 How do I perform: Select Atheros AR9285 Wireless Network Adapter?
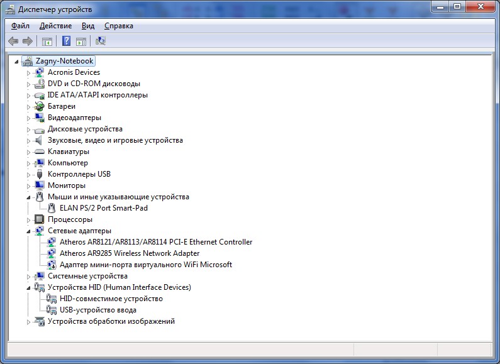130,253
